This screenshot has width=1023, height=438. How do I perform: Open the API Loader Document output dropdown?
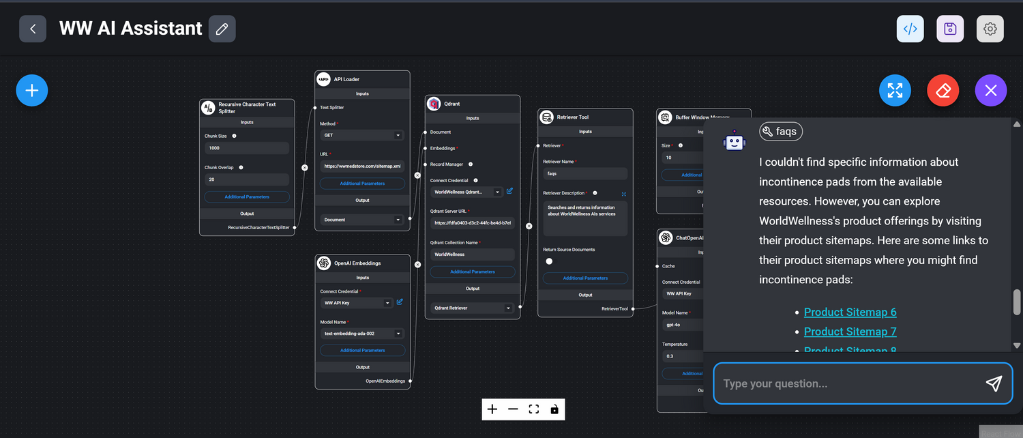tap(362, 220)
